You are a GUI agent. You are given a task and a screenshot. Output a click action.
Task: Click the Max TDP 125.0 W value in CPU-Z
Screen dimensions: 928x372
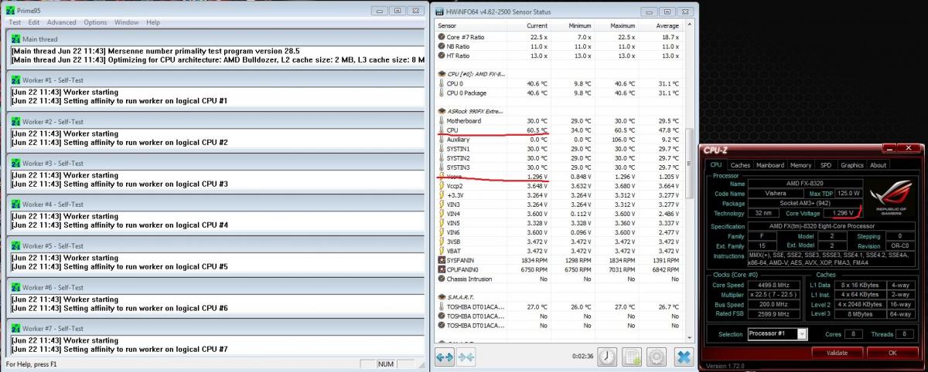(x=848, y=193)
